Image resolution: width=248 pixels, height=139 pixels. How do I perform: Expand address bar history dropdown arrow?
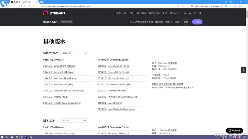click(x=187, y=6)
